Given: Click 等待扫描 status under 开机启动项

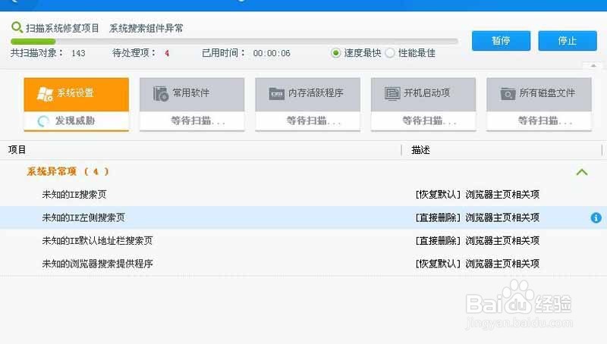Looking at the screenshot, I should (x=429, y=121).
